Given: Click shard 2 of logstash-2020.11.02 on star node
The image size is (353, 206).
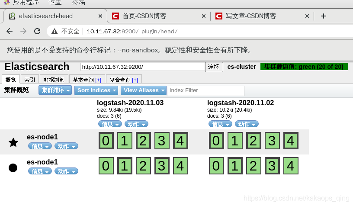Looking at the screenshot, I should (x=254, y=141).
